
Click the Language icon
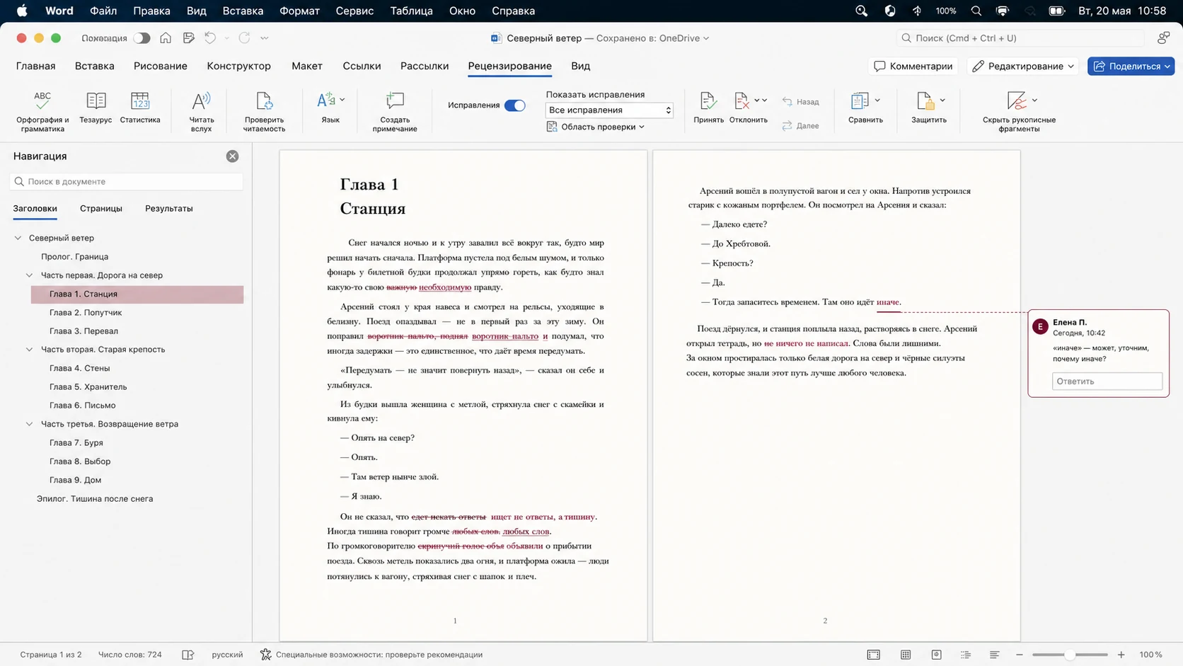point(325,101)
